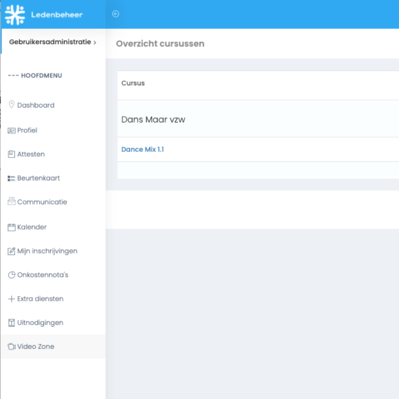Click the Dashboard pin icon

(x=11, y=104)
